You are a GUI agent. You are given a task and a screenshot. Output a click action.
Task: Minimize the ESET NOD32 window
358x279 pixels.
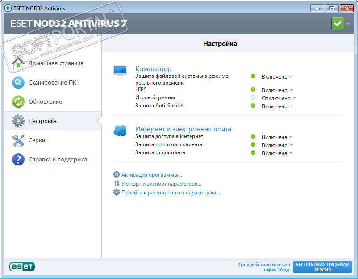(x=317, y=8)
